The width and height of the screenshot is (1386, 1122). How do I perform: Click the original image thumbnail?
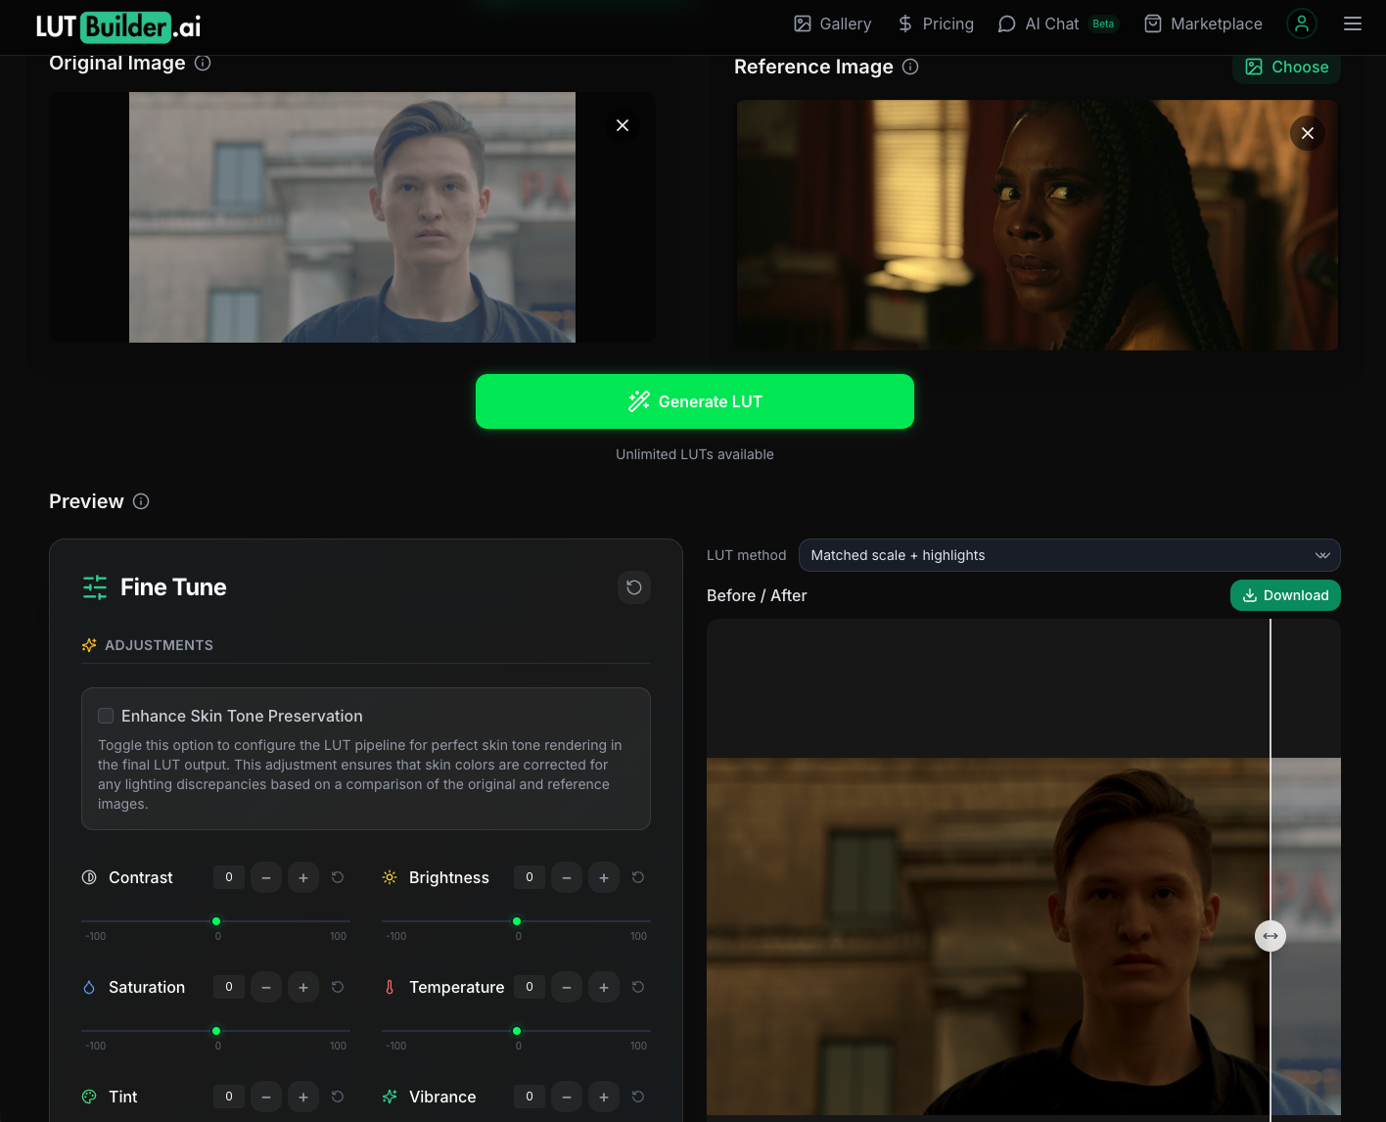coord(352,217)
